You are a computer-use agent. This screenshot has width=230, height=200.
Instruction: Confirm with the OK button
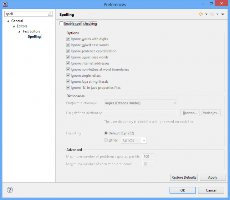[x=183, y=190]
